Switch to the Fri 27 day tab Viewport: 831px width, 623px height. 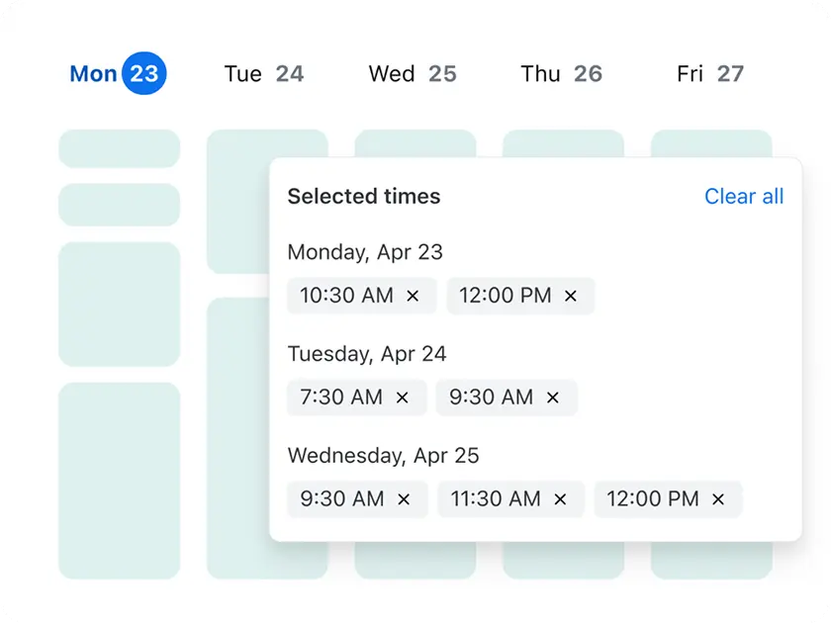pos(708,73)
